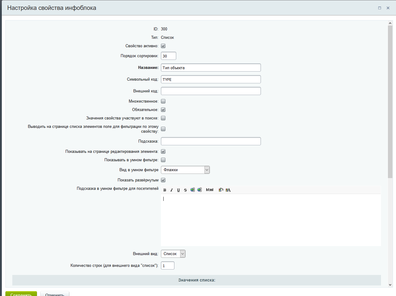Toggle bold formatting in the hint editor
Viewport: 396px width, 296px height.
coord(165,190)
